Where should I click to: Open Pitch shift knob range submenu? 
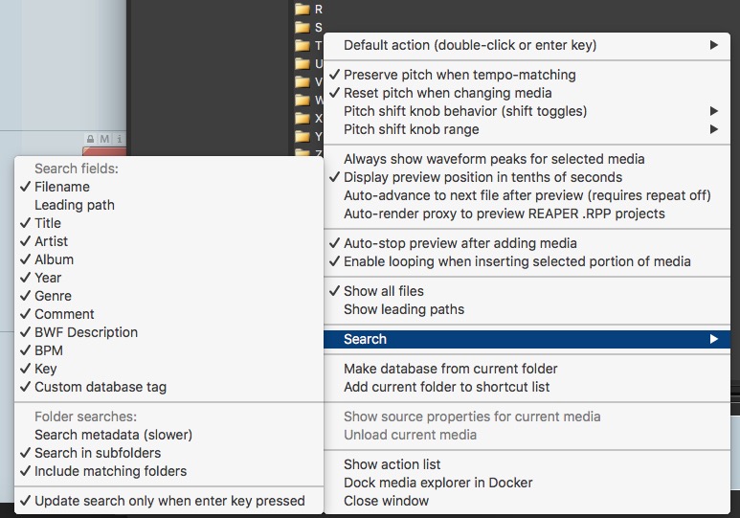(411, 129)
